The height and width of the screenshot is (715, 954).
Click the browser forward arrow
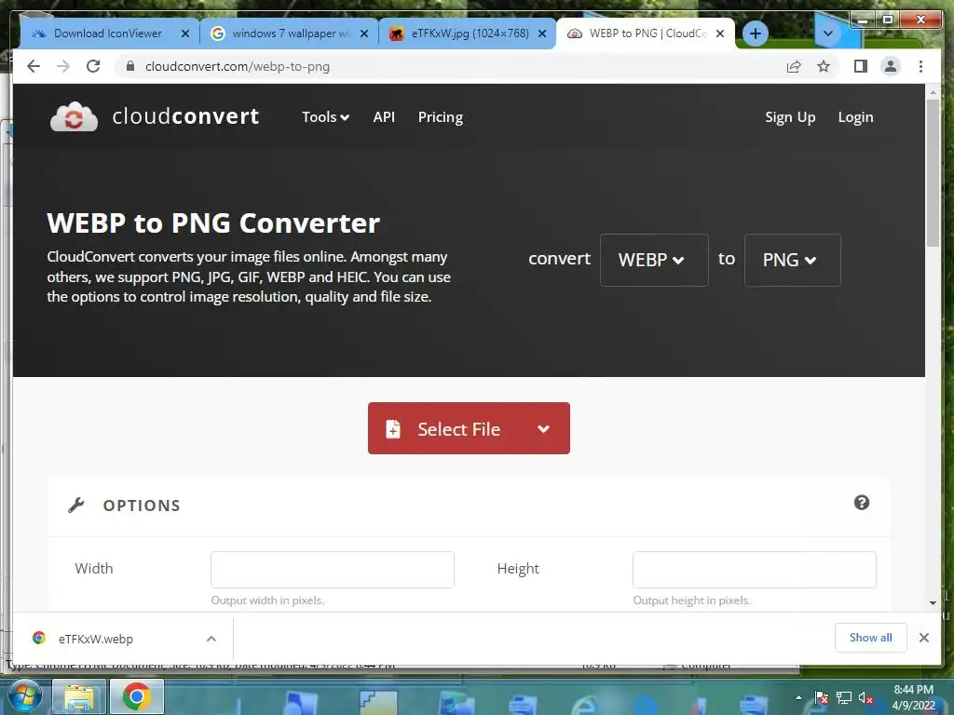click(x=63, y=66)
